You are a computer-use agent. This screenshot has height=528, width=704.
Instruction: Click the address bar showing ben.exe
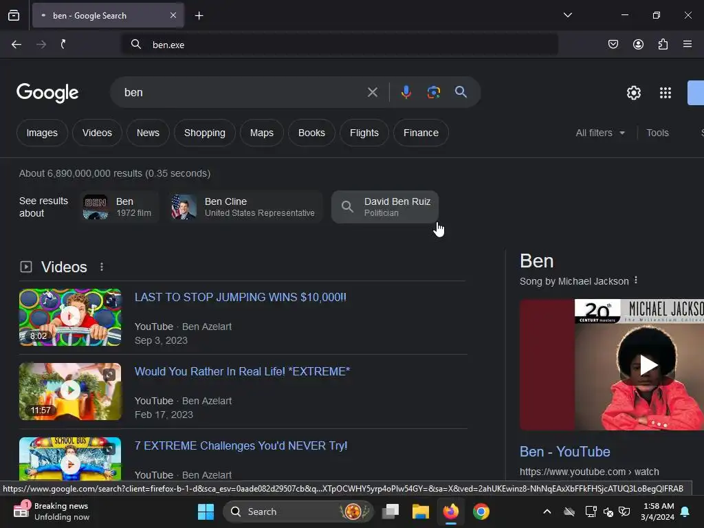tap(340, 45)
